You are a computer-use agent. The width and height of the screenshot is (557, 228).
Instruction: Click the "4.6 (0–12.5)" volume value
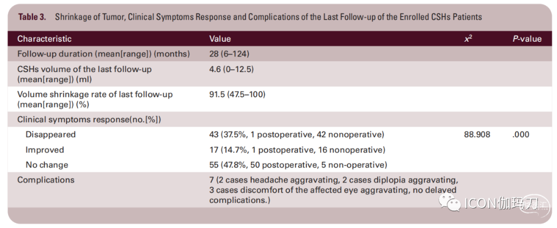pos(232,69)
